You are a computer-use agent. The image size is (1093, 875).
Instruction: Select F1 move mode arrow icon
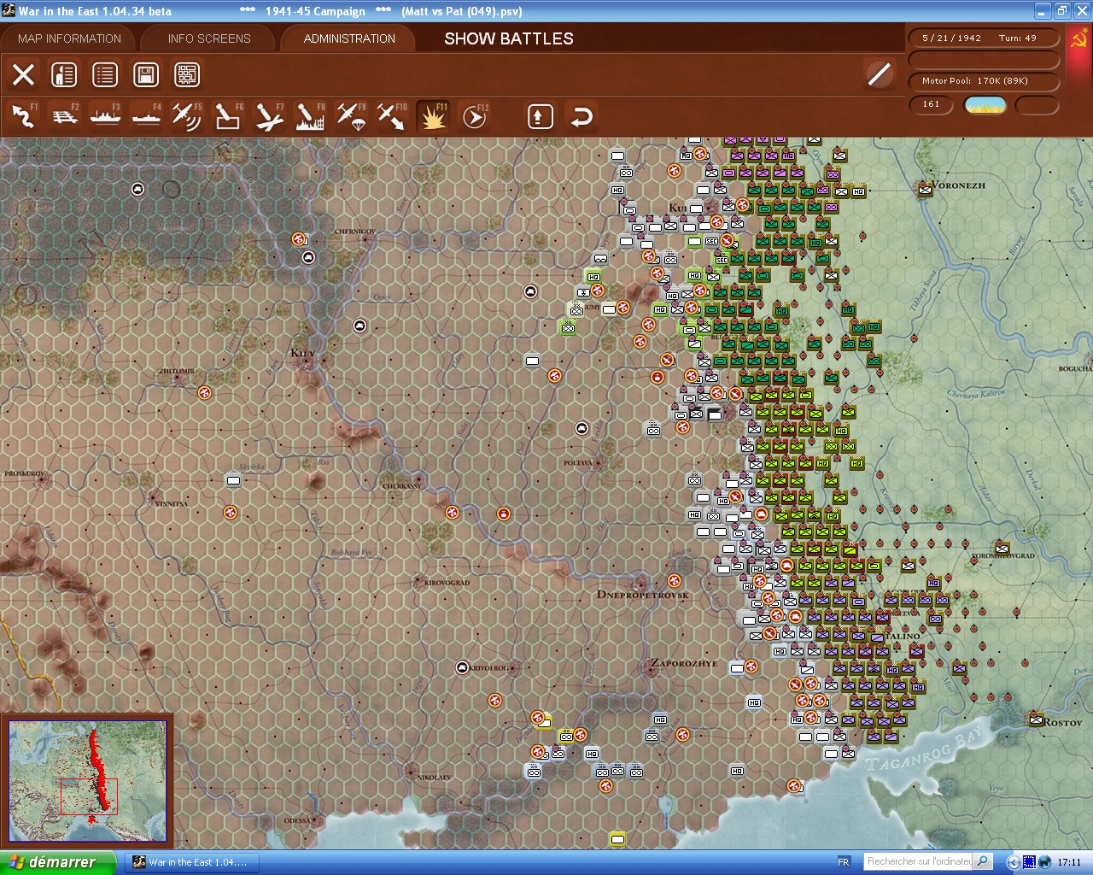24,116
